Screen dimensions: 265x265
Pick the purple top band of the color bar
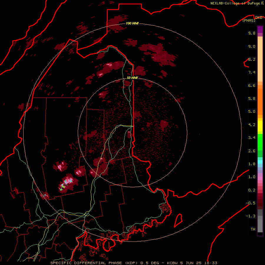coord(260,29)
